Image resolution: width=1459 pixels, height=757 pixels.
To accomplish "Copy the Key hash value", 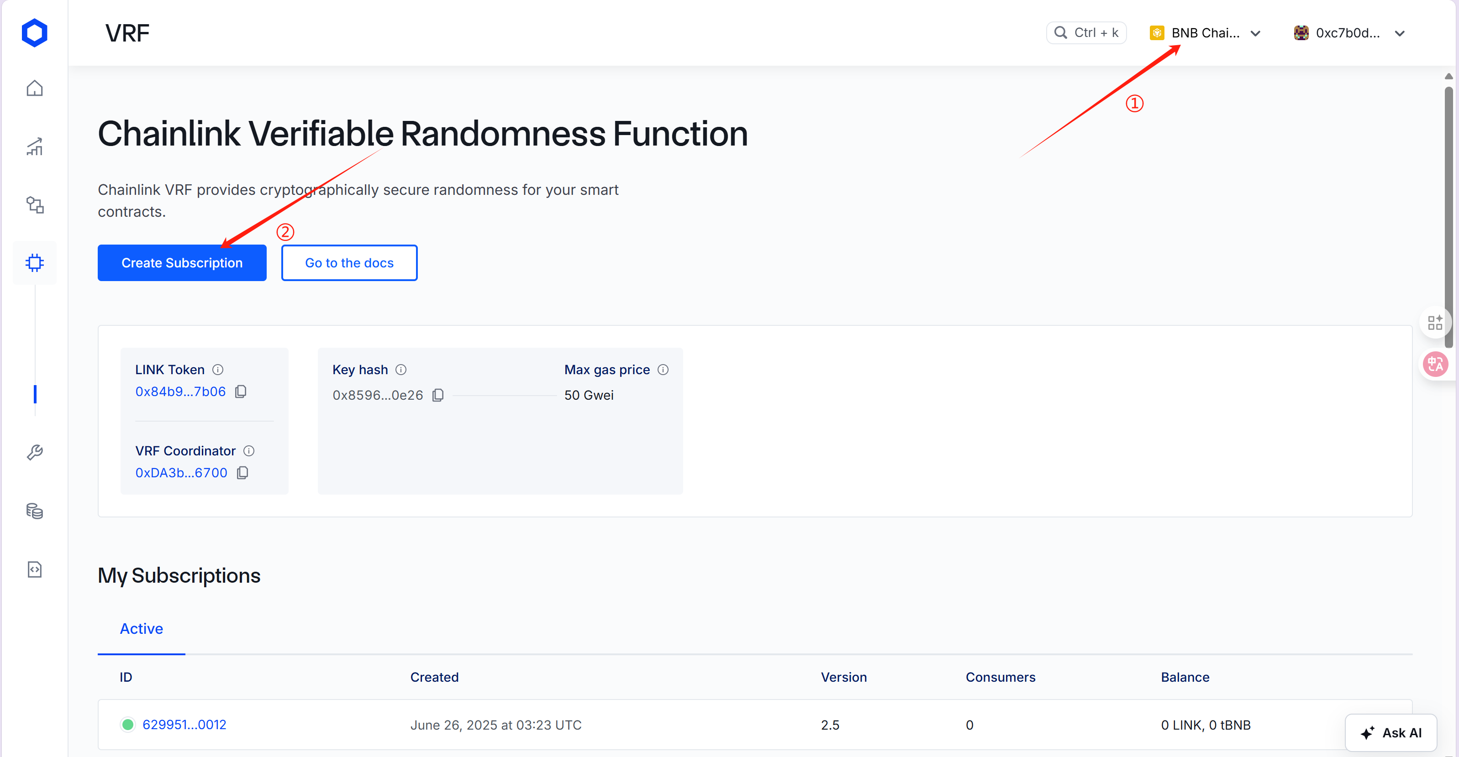I will tap(438, 395).
